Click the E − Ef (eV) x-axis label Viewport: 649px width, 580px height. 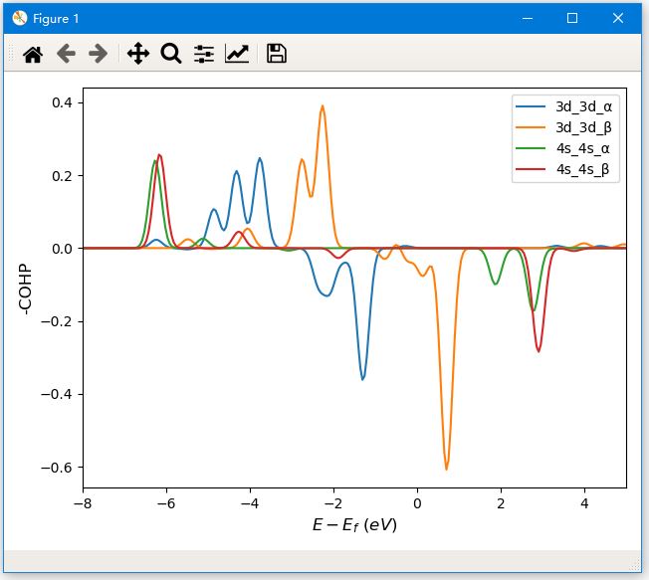point(354,525)
